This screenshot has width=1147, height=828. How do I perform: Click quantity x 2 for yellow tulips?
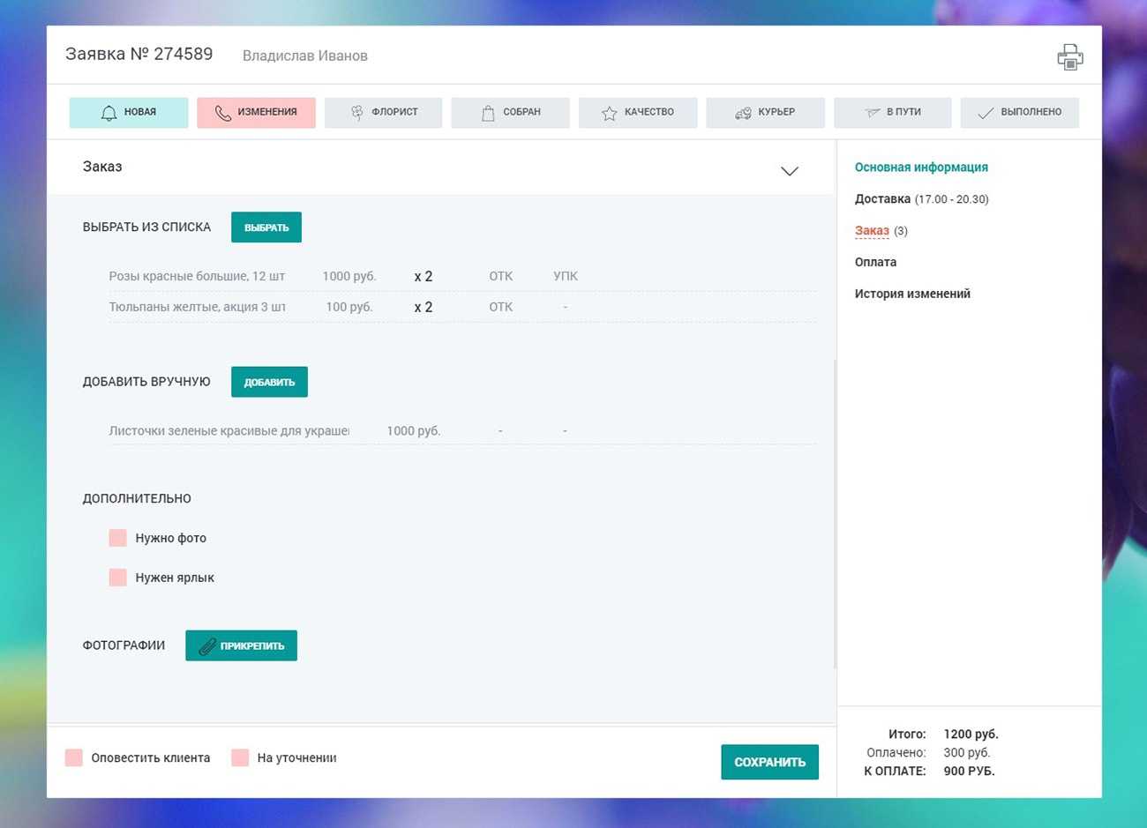(424, 307)
